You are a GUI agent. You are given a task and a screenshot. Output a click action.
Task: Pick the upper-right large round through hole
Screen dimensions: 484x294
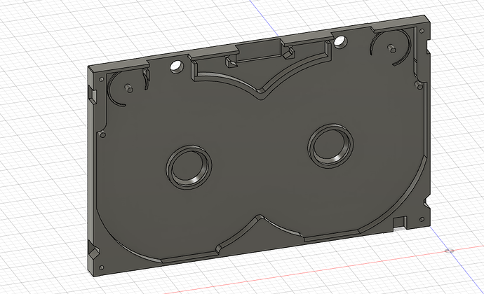340,42
